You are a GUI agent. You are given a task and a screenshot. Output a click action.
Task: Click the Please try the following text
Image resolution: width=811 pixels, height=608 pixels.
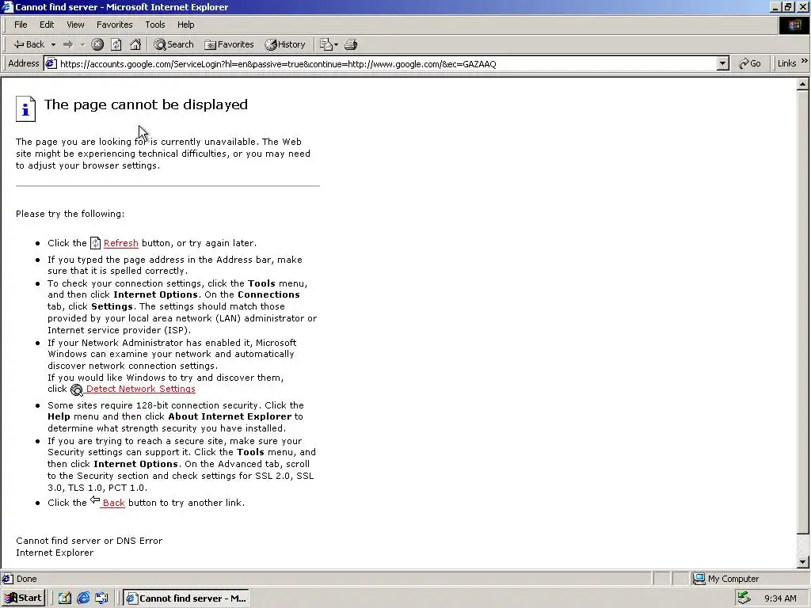70,214
